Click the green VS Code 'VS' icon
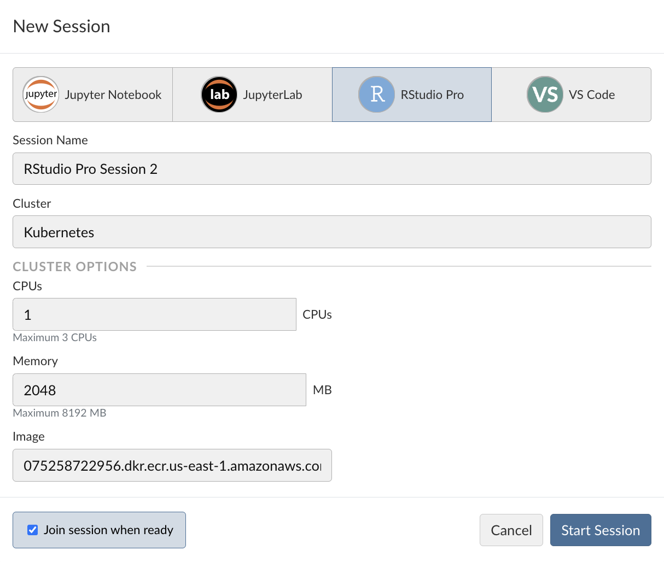This screenshot has height=562, width=664. [x=545, y=95]
